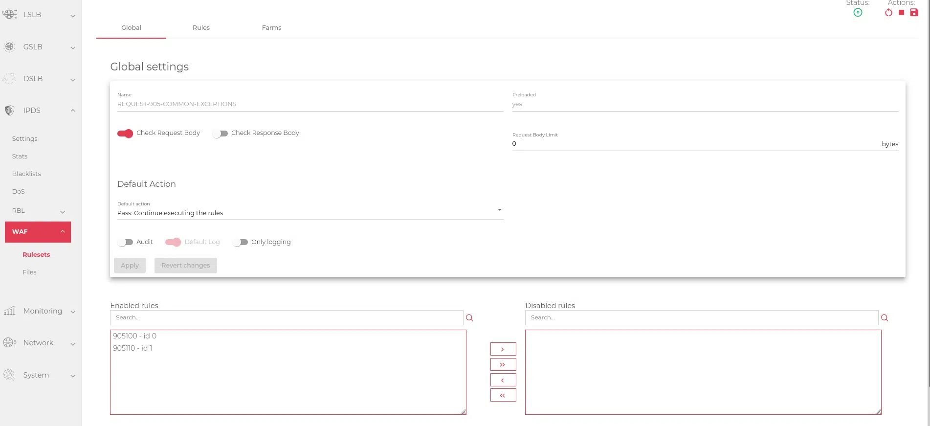
Task: Click the Enabled rules search magnifier icon
Action: click(x=469, y=318)
